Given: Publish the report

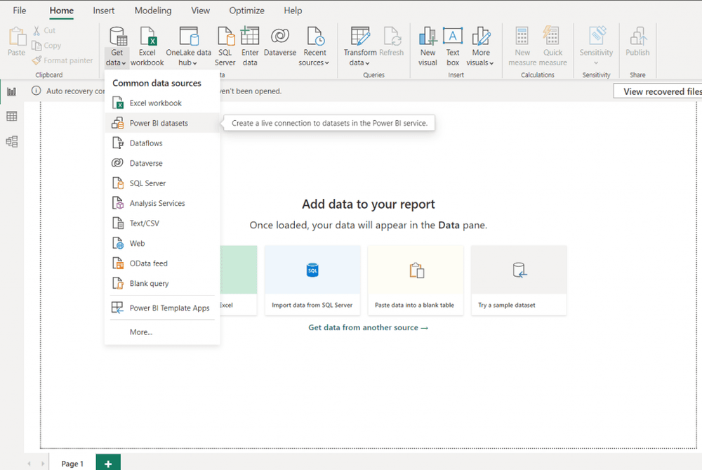Looking at the screenshot, I should tap(637, 44).
